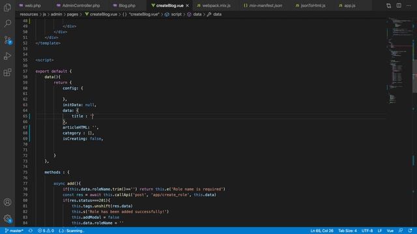Change indentation via Tab Size: 4

click(347, 231)
